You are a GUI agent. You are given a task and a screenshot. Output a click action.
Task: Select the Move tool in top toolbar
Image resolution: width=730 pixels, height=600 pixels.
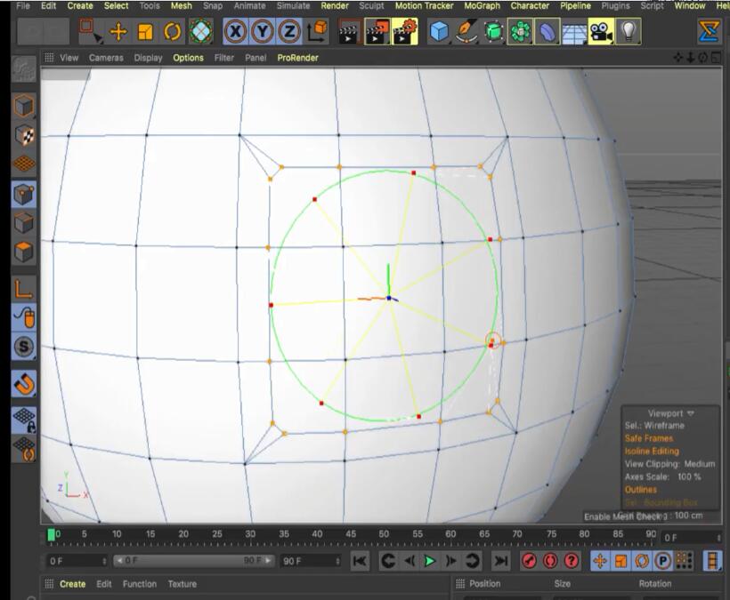[x=118, y=32]
